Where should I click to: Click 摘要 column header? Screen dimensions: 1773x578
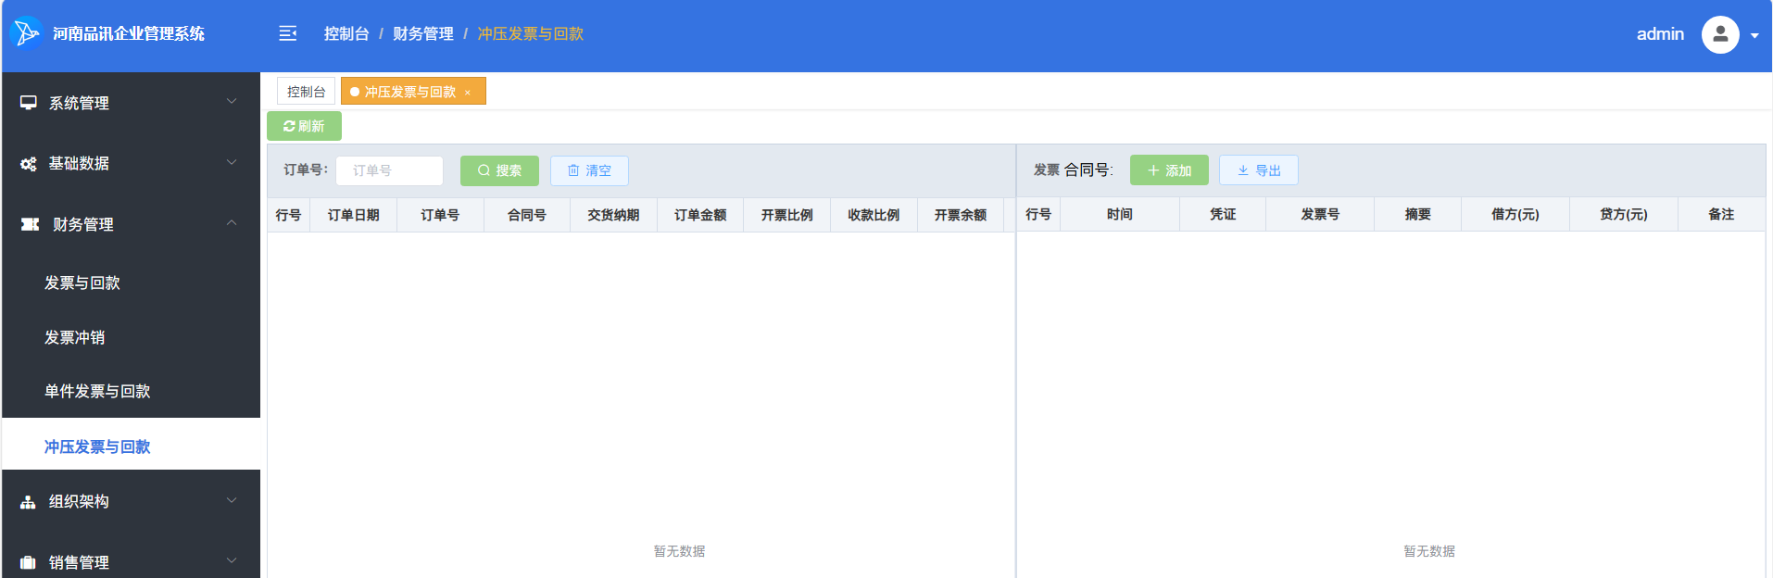click(1418, 214)
